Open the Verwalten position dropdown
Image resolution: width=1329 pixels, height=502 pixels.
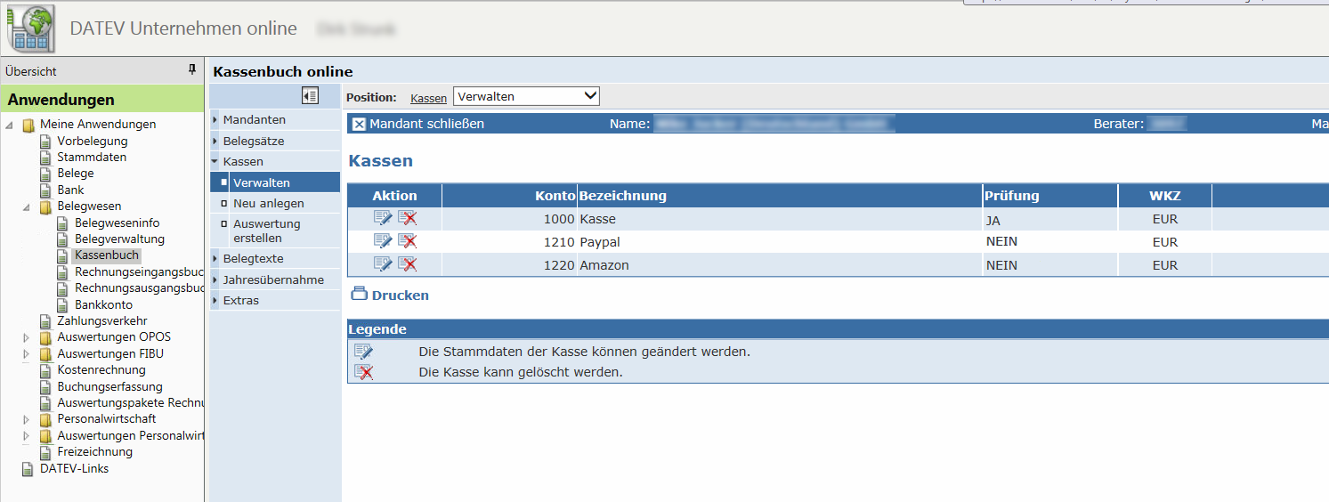click(x=526, y=96)
